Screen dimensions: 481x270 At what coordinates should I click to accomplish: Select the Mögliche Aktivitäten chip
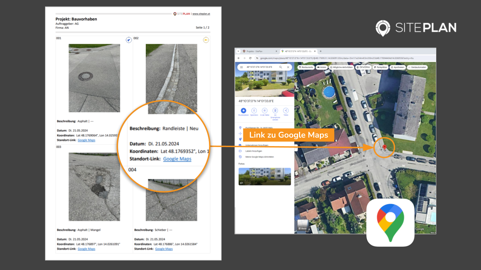click(x=341, y=67)
